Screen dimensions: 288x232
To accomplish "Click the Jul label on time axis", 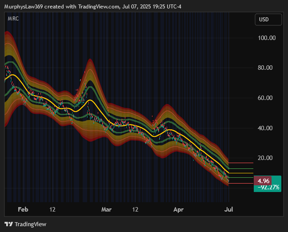I will tap(229, 209).
